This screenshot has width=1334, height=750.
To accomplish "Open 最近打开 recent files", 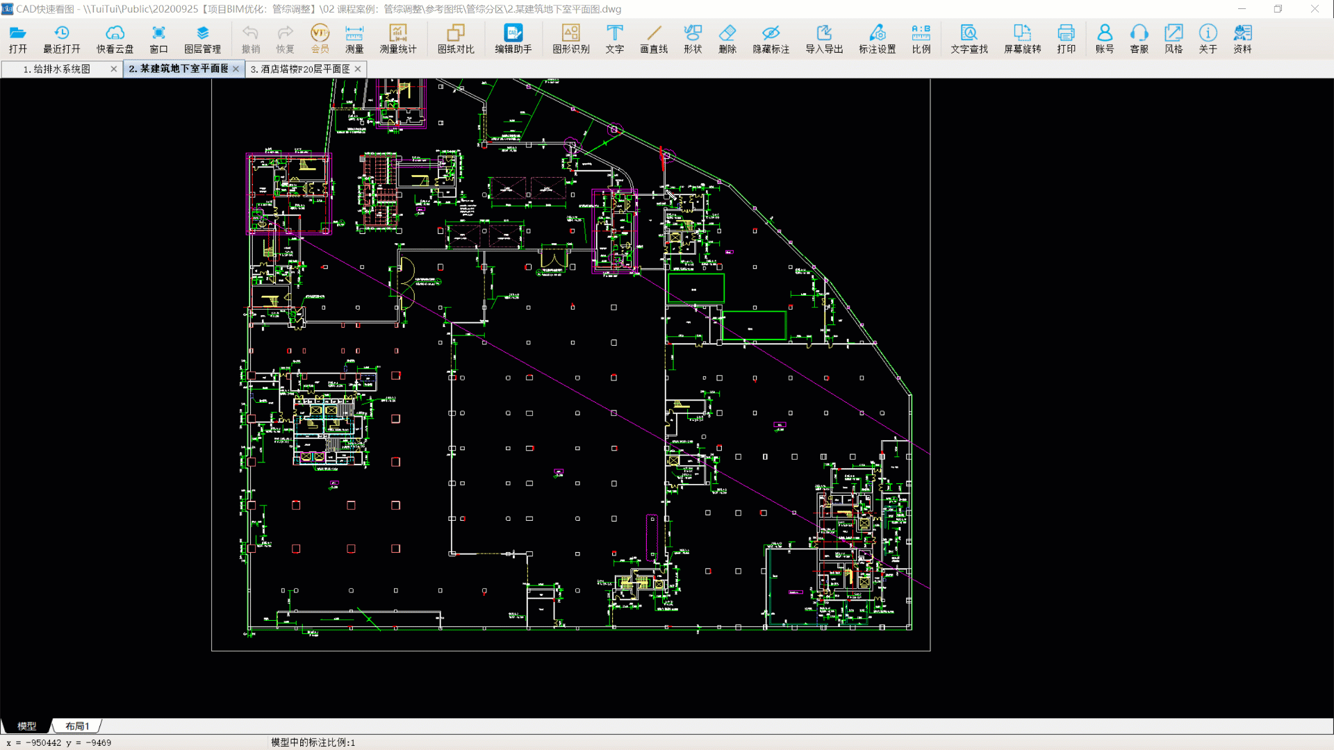I will pyautogui.click(x=62, y=39).
